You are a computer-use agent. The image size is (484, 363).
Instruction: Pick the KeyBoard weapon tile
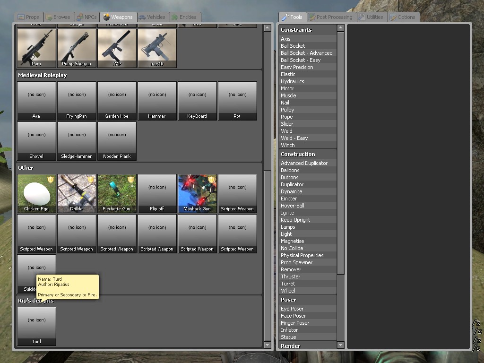[x=197, y=101]
